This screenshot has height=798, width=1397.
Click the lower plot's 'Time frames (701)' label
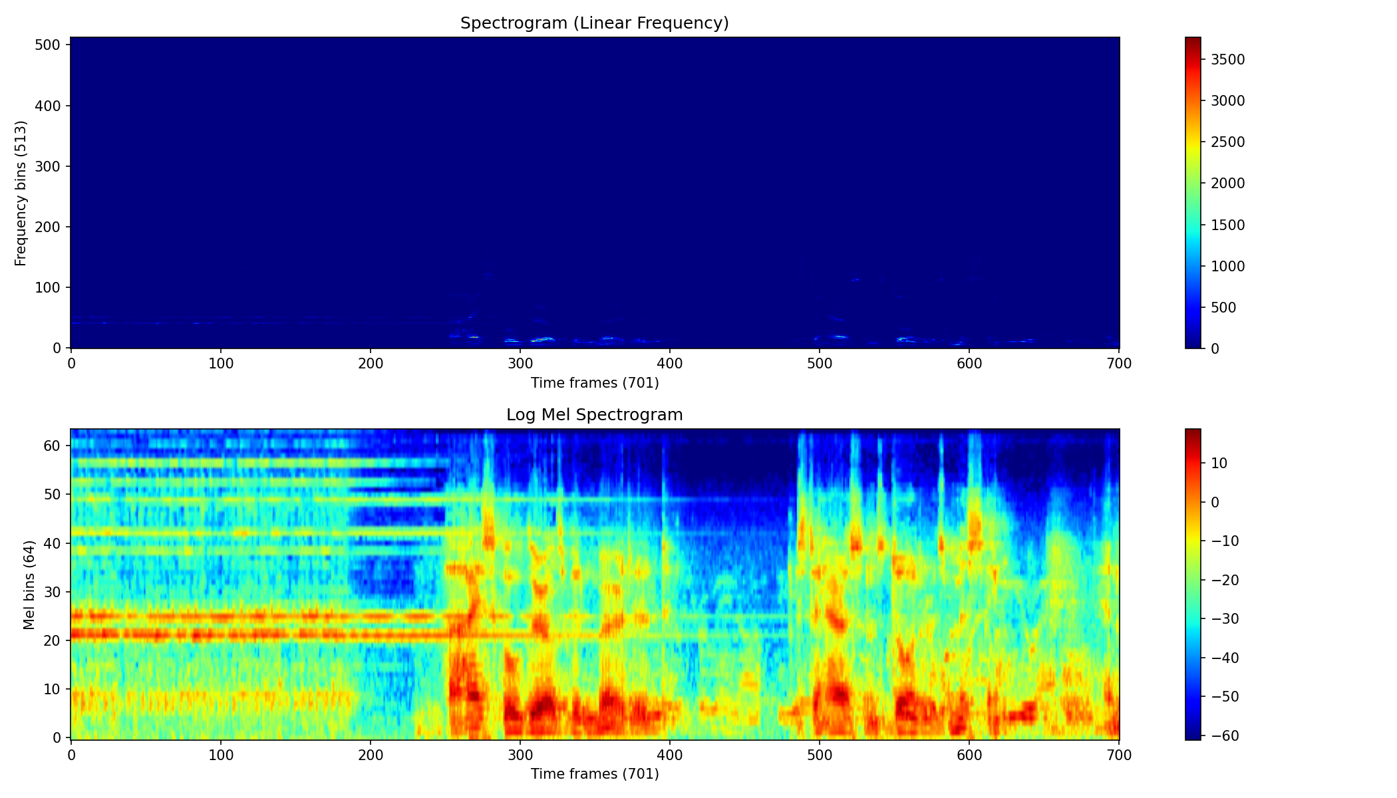(595, 774)
